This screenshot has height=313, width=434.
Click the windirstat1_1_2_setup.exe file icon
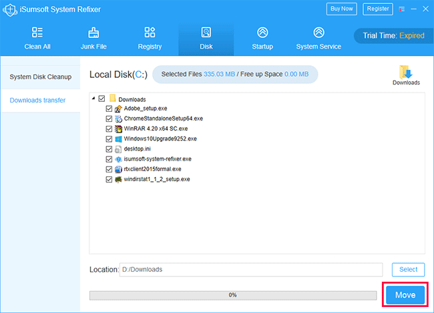(x=118, y=179)
